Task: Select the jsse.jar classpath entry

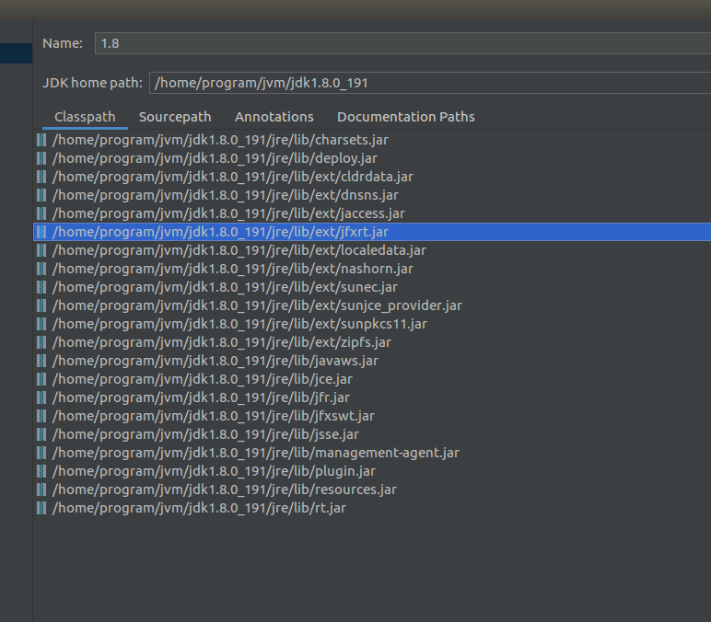Action: [x=372, y=434]
